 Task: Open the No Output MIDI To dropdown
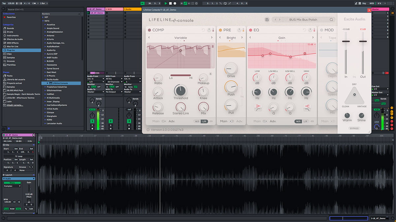(114, 92)
